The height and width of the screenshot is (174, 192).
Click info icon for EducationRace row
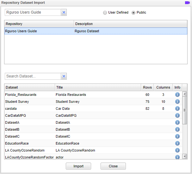(x=177, y=143)
